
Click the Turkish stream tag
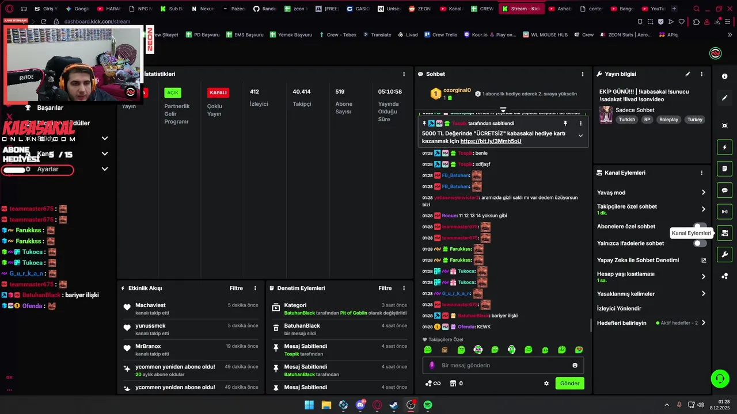coord(626,120)
